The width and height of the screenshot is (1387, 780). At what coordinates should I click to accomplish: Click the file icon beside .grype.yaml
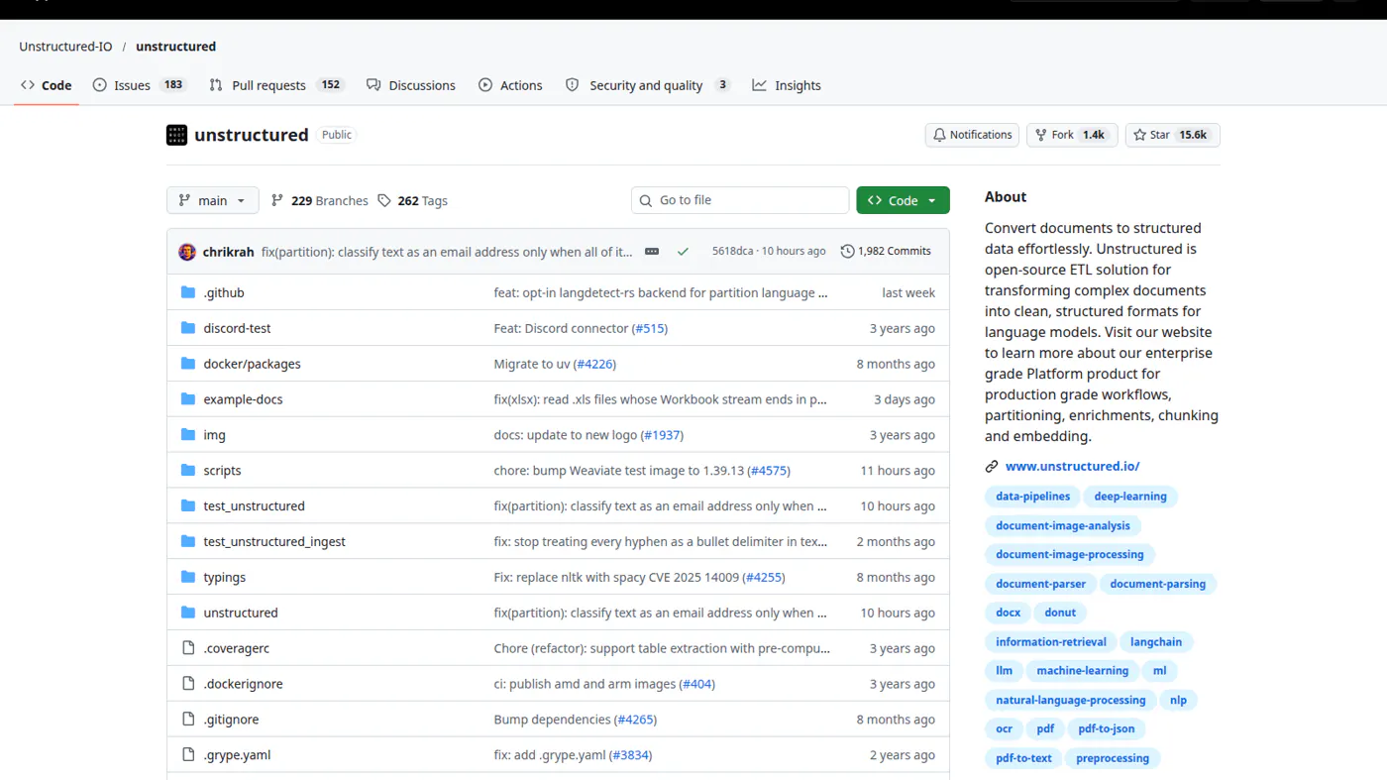[188, 755]
